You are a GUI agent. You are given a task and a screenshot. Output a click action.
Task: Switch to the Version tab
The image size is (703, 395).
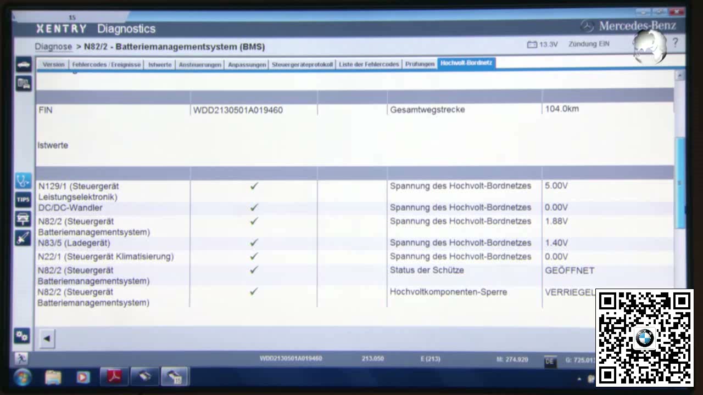(x=53, y=64)
